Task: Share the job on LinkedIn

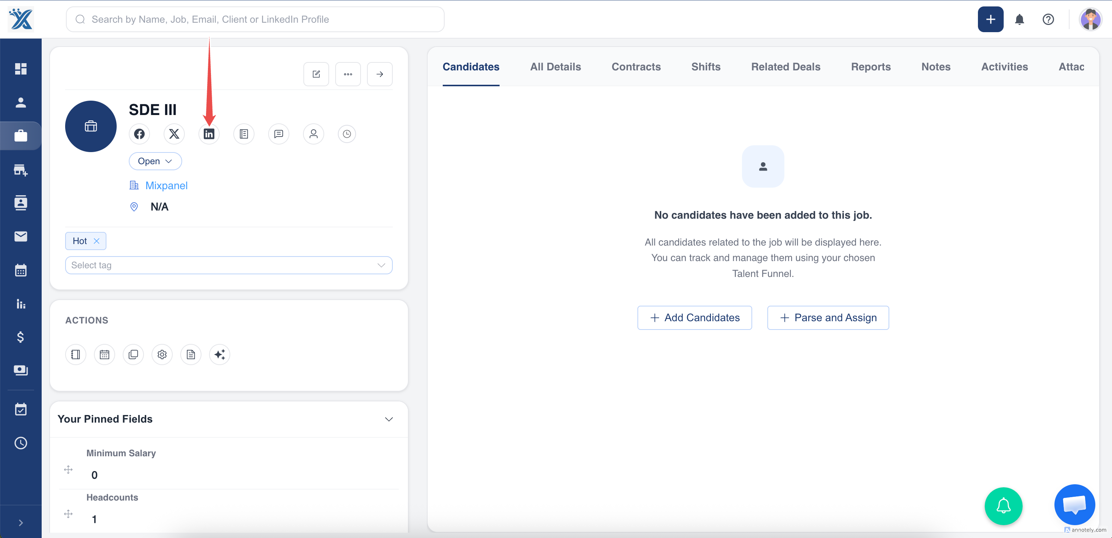Action: tap(209, 134)
